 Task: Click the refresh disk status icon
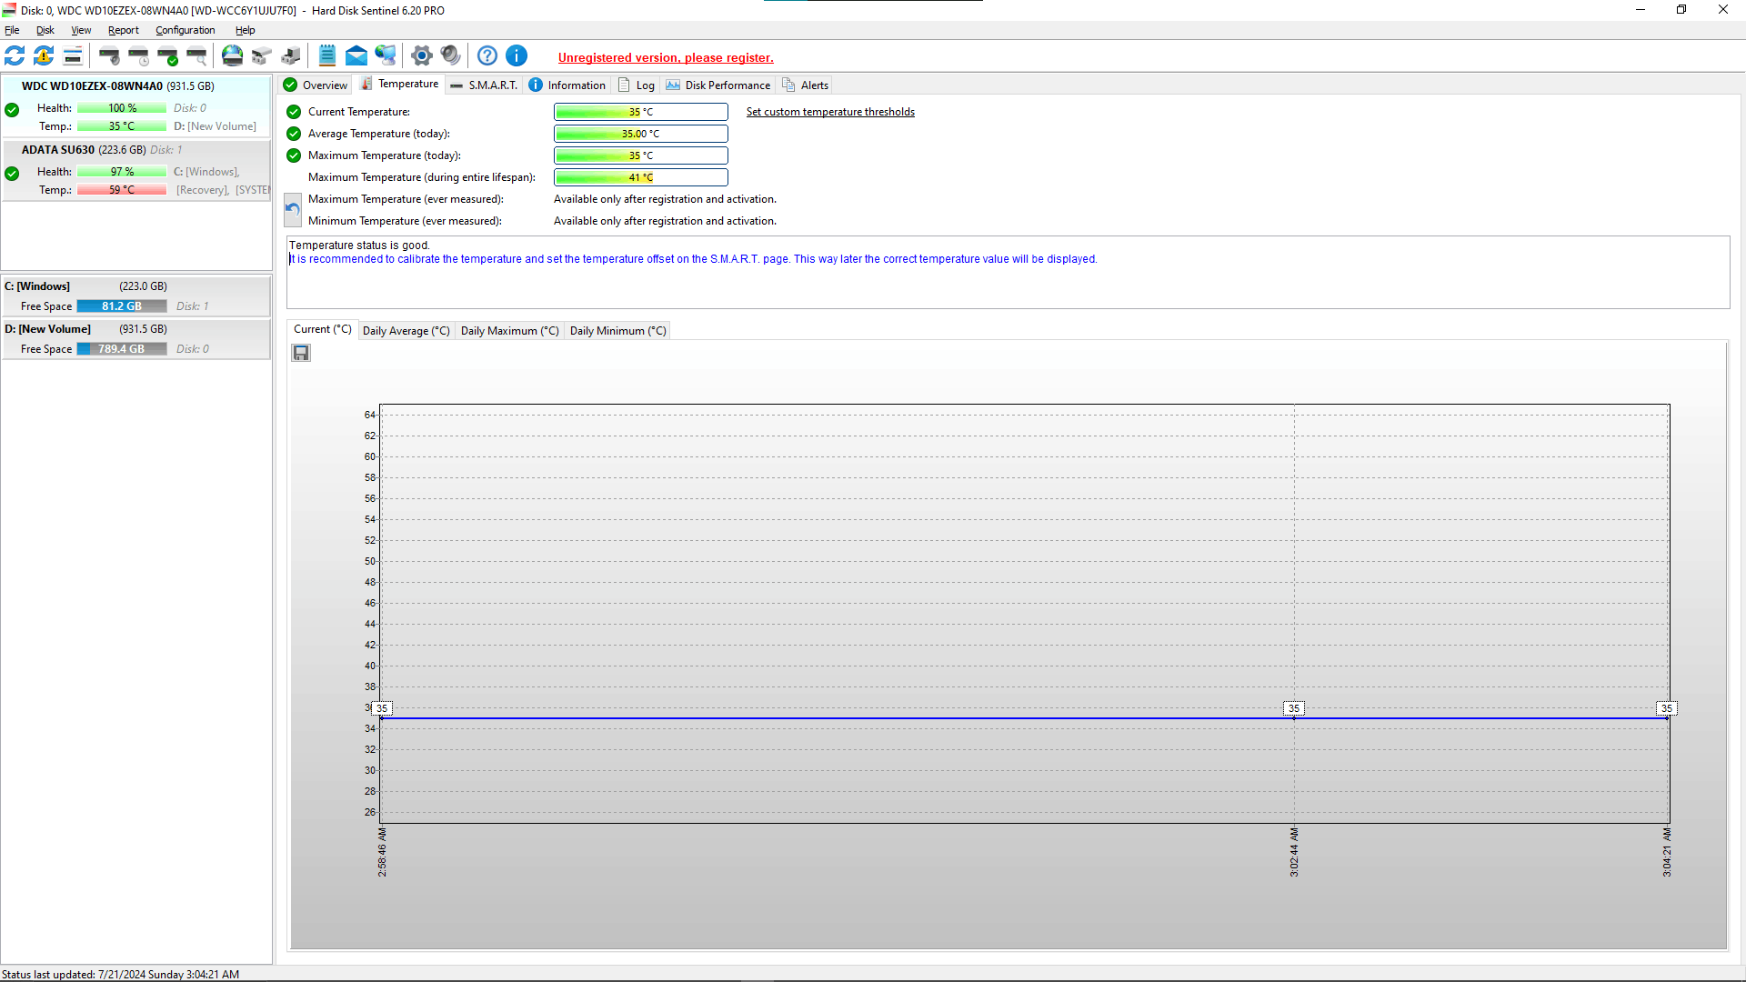15,56
